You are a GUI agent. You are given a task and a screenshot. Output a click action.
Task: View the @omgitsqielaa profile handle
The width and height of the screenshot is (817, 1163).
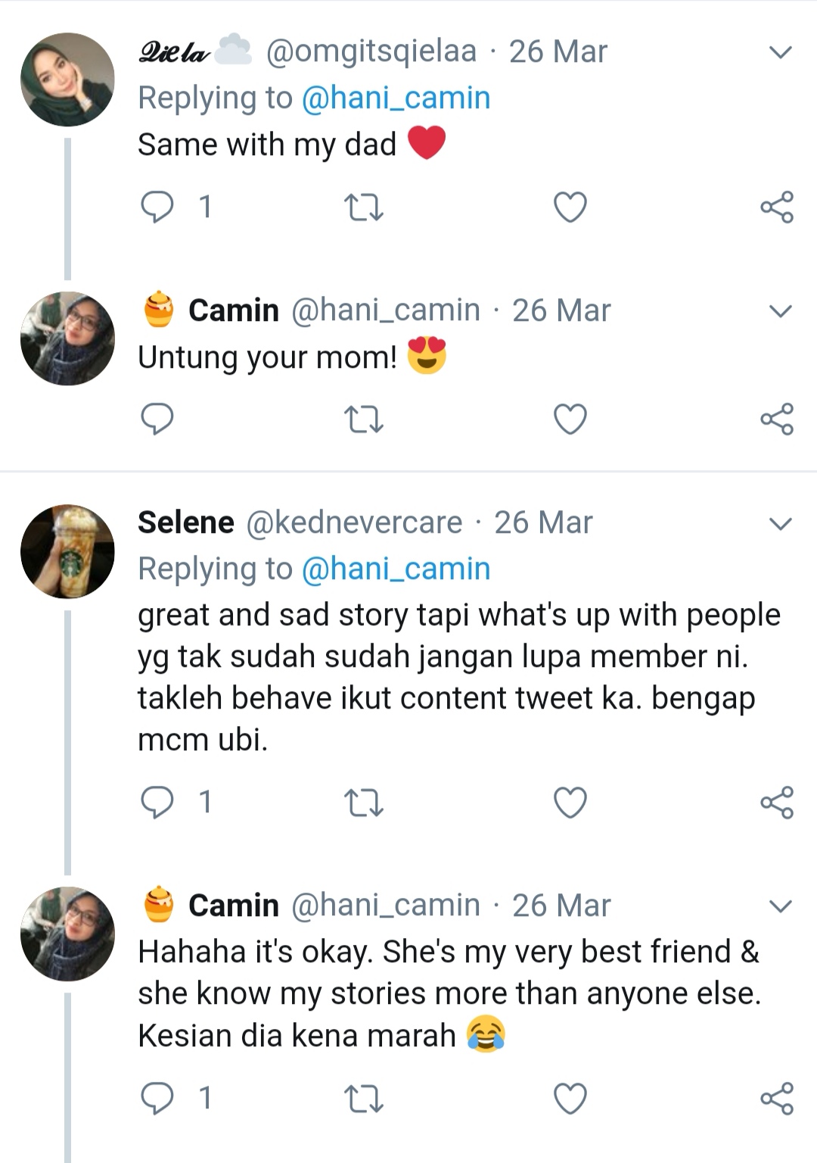pyautogui.click(x=371, y=51)
